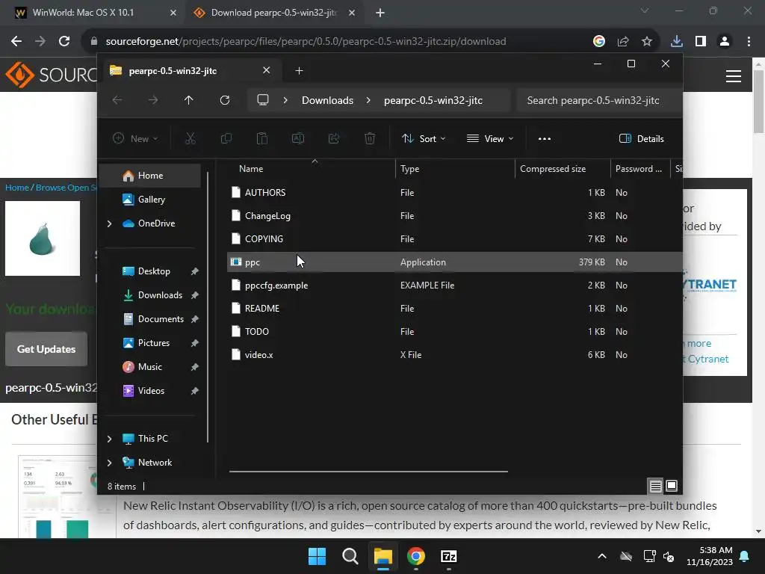Open the Windows Start menu

[x=317, y=556]
